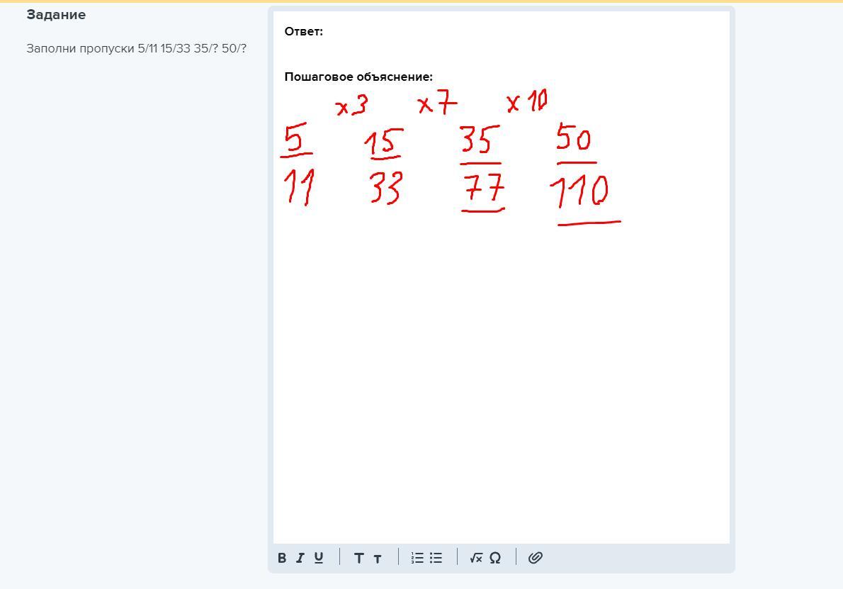Click the handwritten solution image

[x=451, y=157]
